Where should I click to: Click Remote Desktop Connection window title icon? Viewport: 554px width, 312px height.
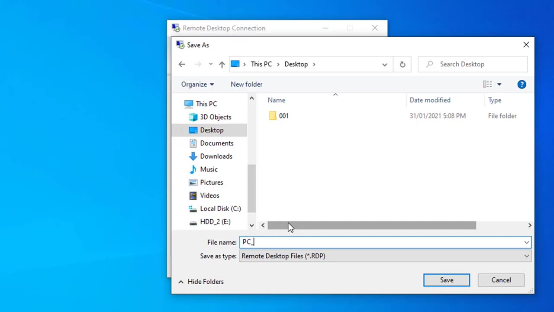coord(176,28)
